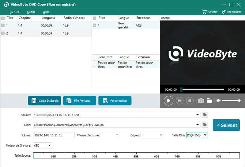
Task: Open the snapshot folder icon
Action: 209,100
